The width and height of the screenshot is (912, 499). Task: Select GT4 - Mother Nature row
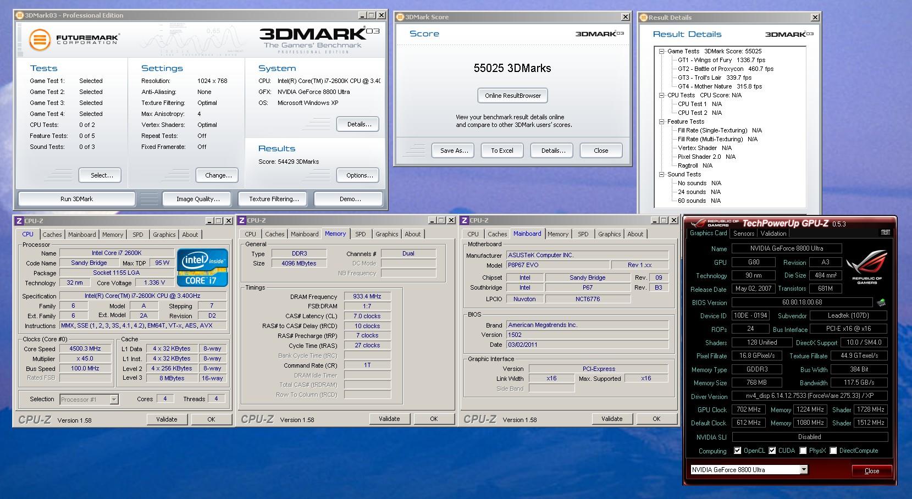coord(720,86)
